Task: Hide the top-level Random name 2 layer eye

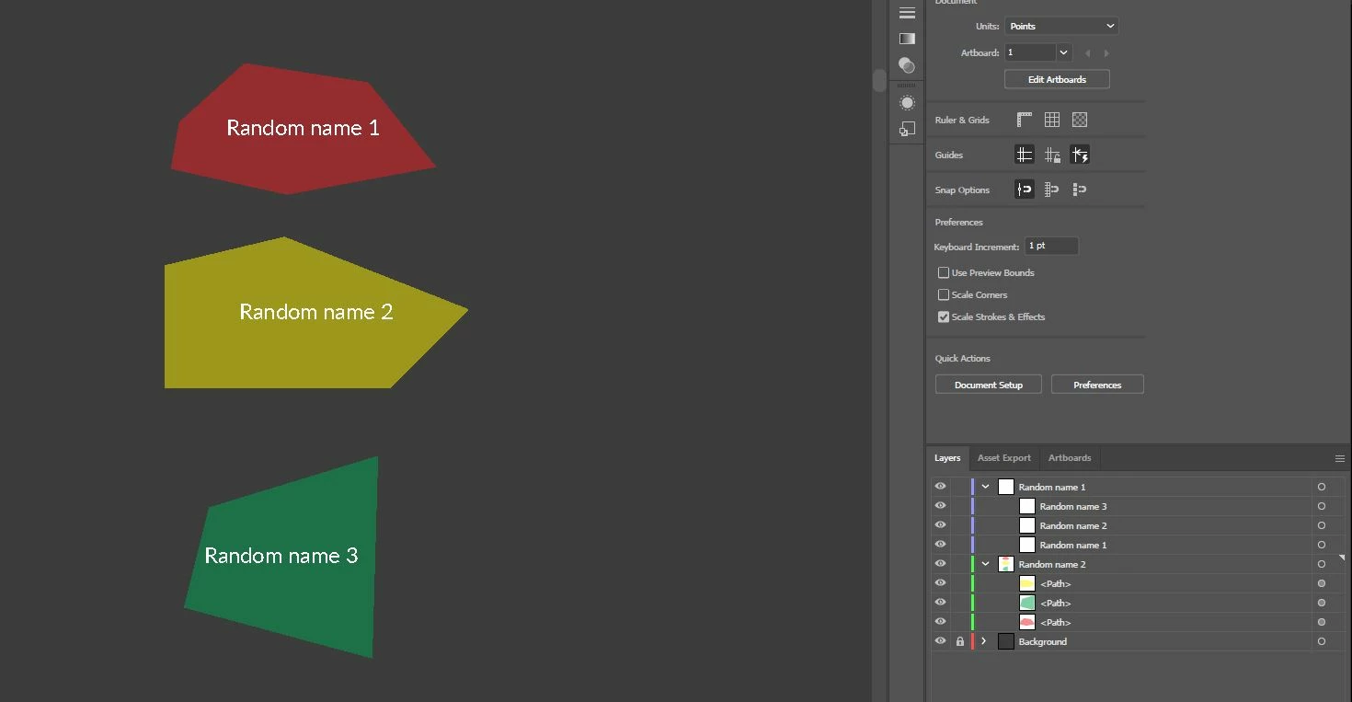Action: coord(940,564)
